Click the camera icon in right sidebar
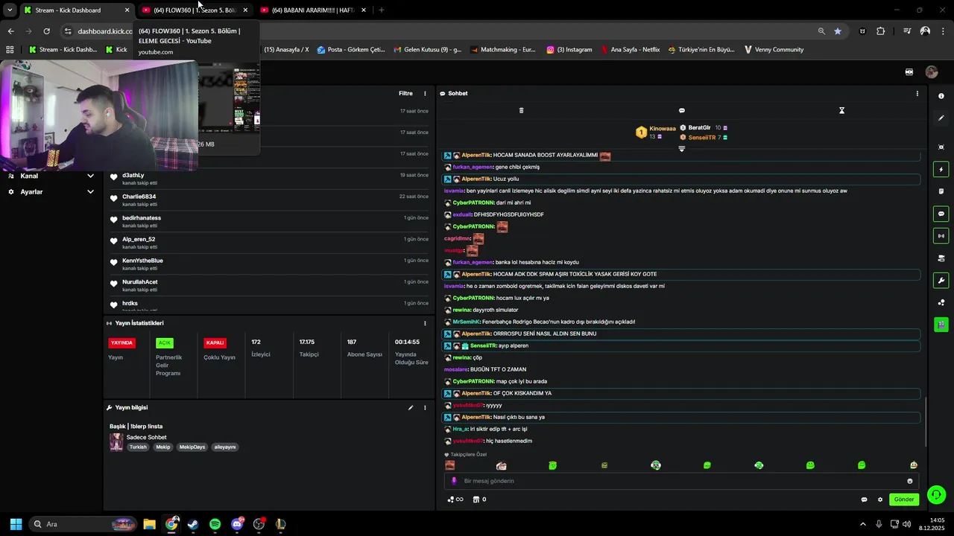 [x=941, y=258]
